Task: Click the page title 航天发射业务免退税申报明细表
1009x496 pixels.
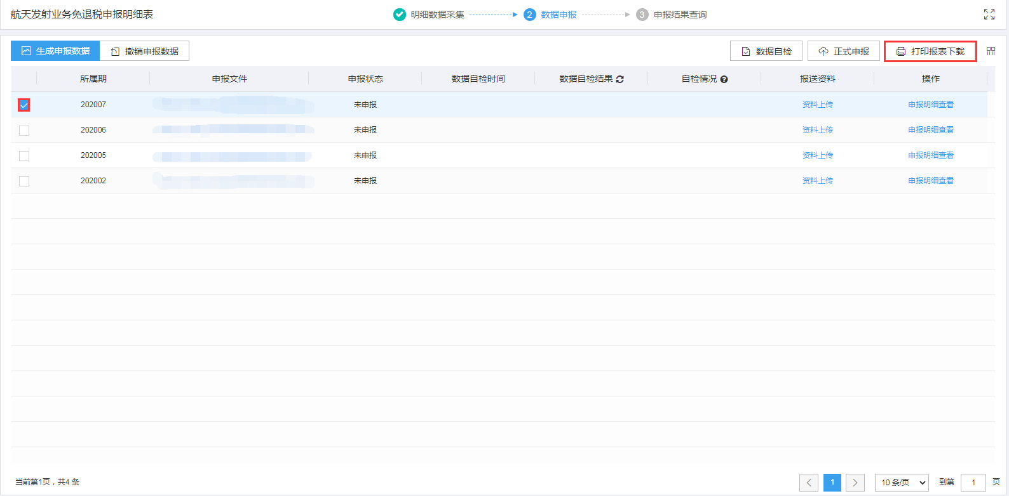Action: tap(82, 15)
